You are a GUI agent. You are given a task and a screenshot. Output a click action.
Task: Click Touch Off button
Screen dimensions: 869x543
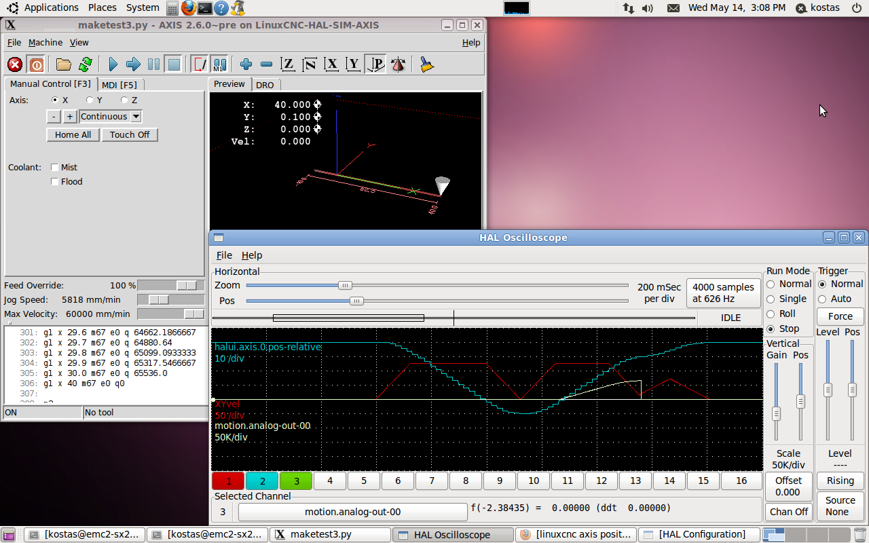pyautogui.click(x=130, y=135)
